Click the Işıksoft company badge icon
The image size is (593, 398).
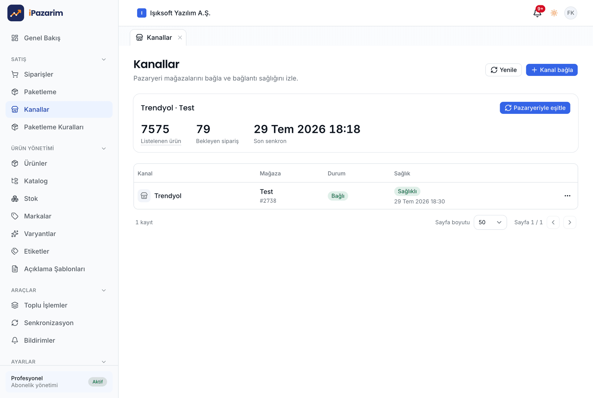(142, 13)
